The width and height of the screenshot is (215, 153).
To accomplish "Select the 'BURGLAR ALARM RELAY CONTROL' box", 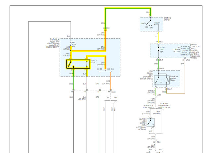I will [x=185, y=52].
